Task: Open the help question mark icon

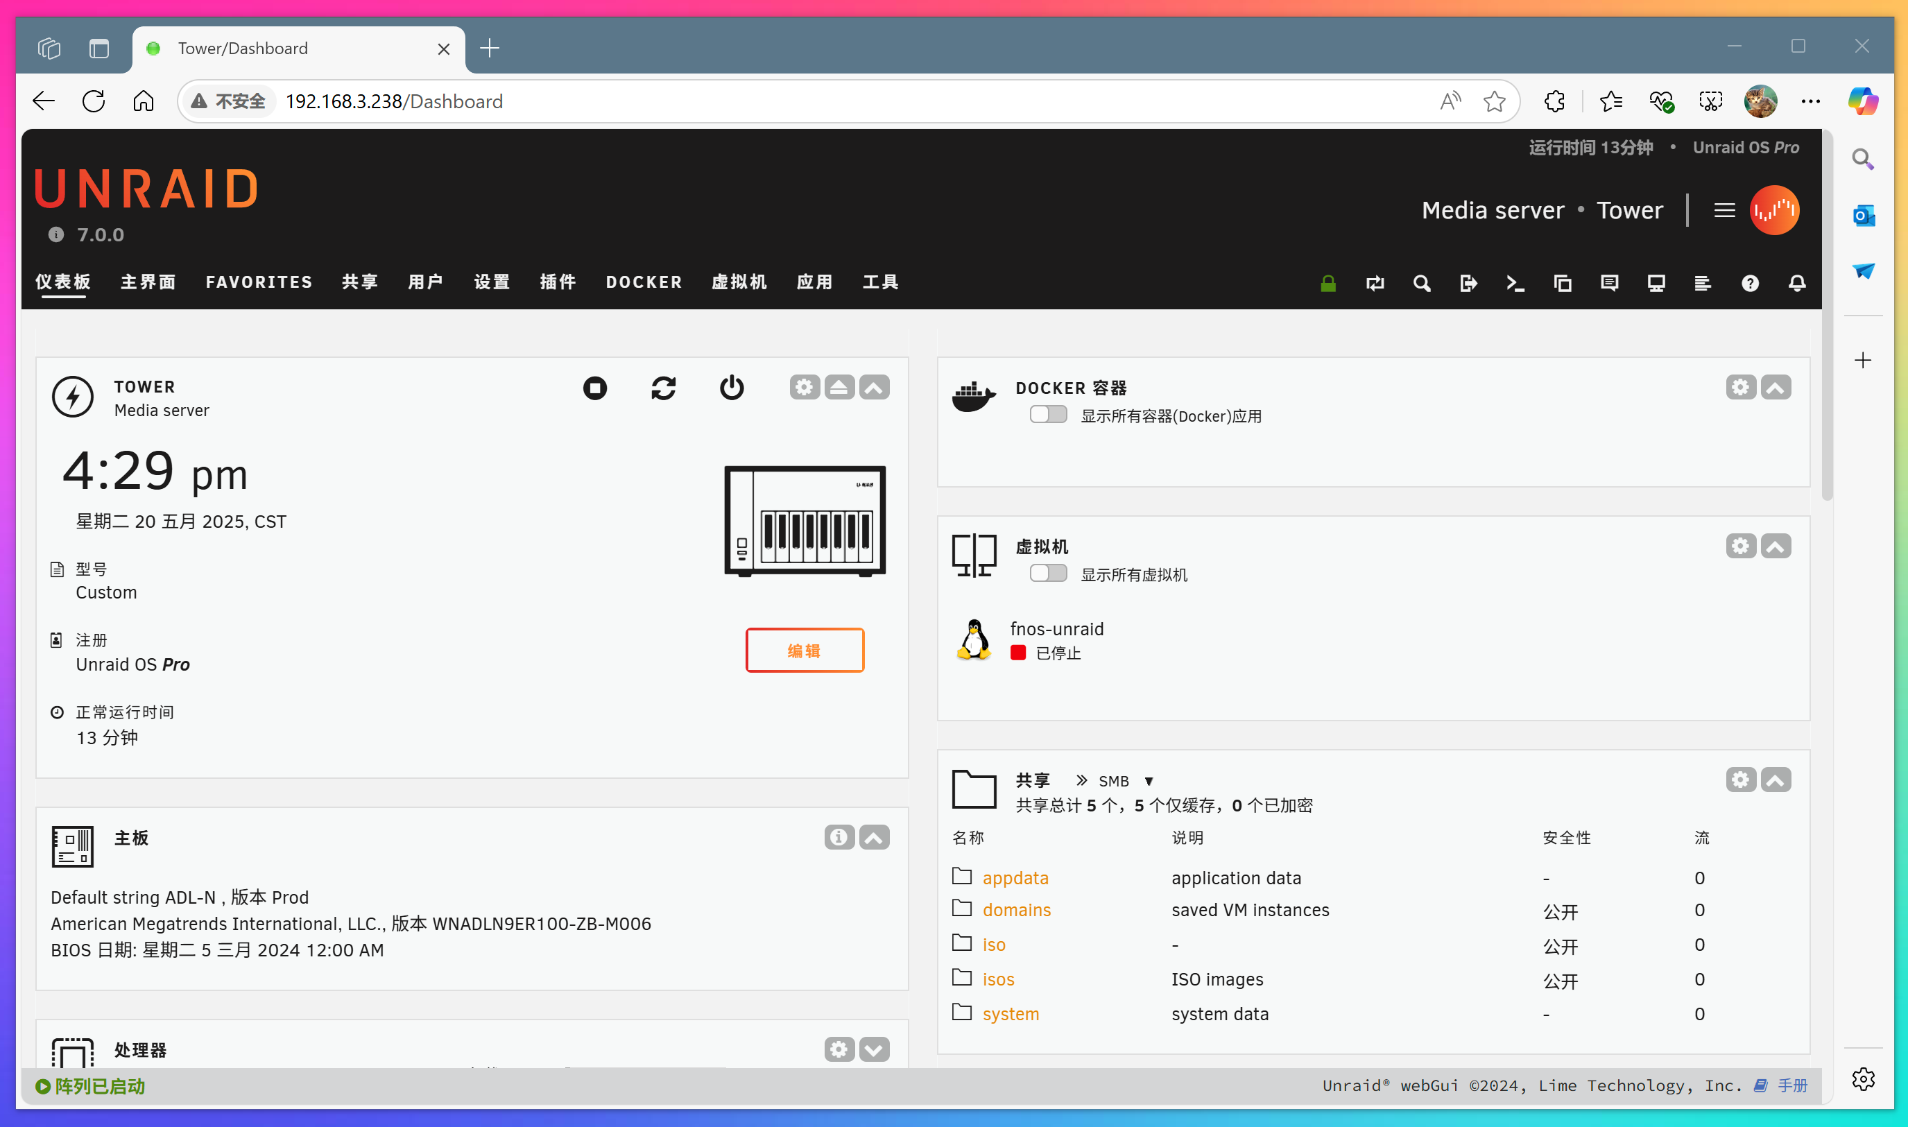Action: click(x=1750, y=282)
